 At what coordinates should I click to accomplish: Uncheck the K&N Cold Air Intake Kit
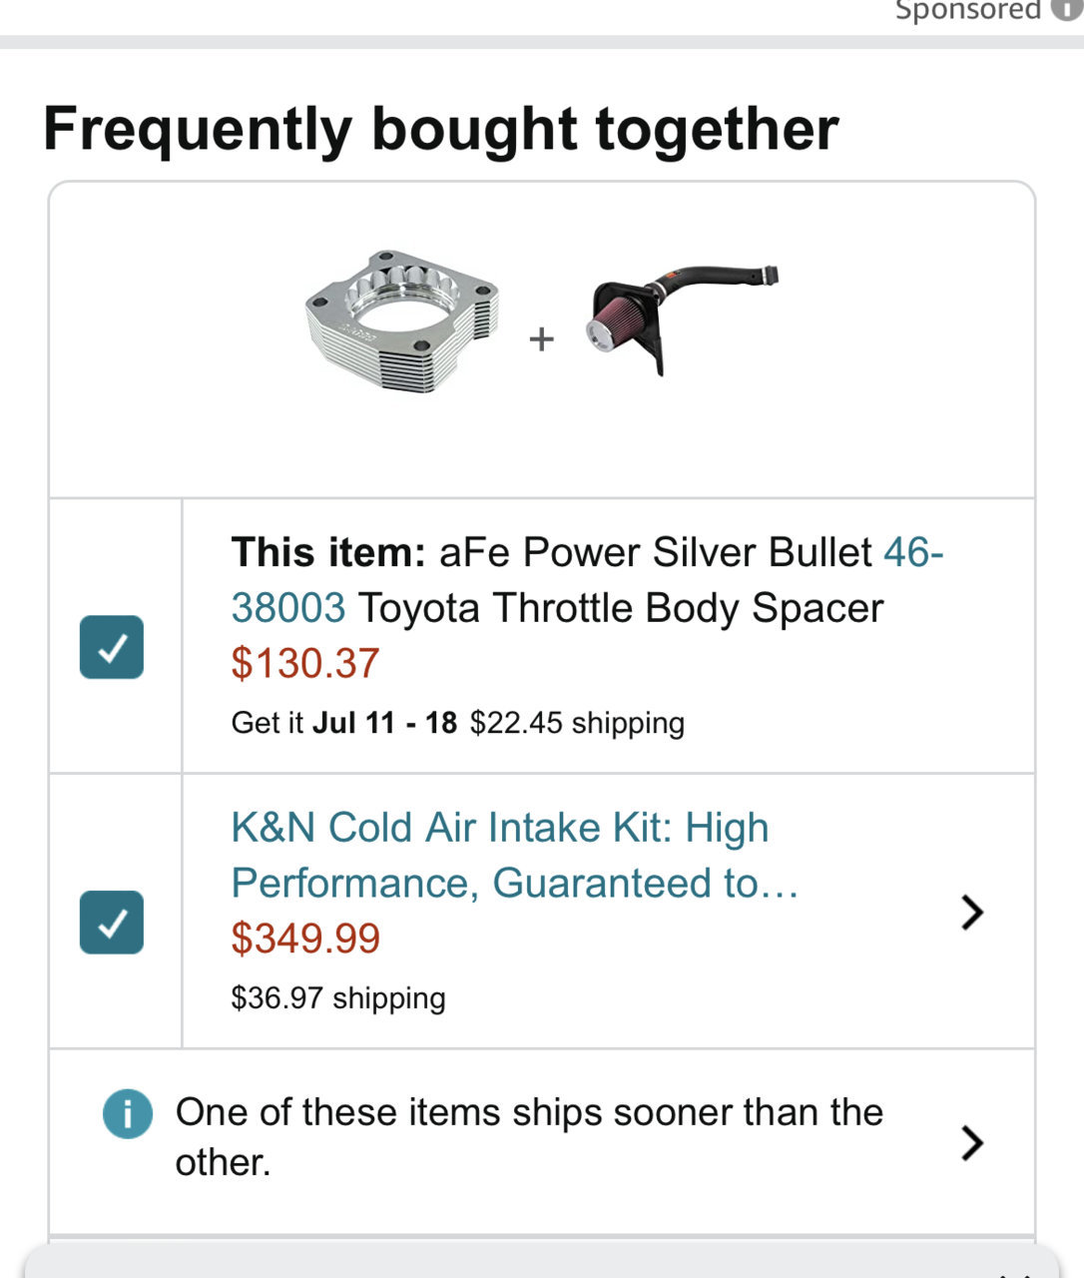click(112, 923)
